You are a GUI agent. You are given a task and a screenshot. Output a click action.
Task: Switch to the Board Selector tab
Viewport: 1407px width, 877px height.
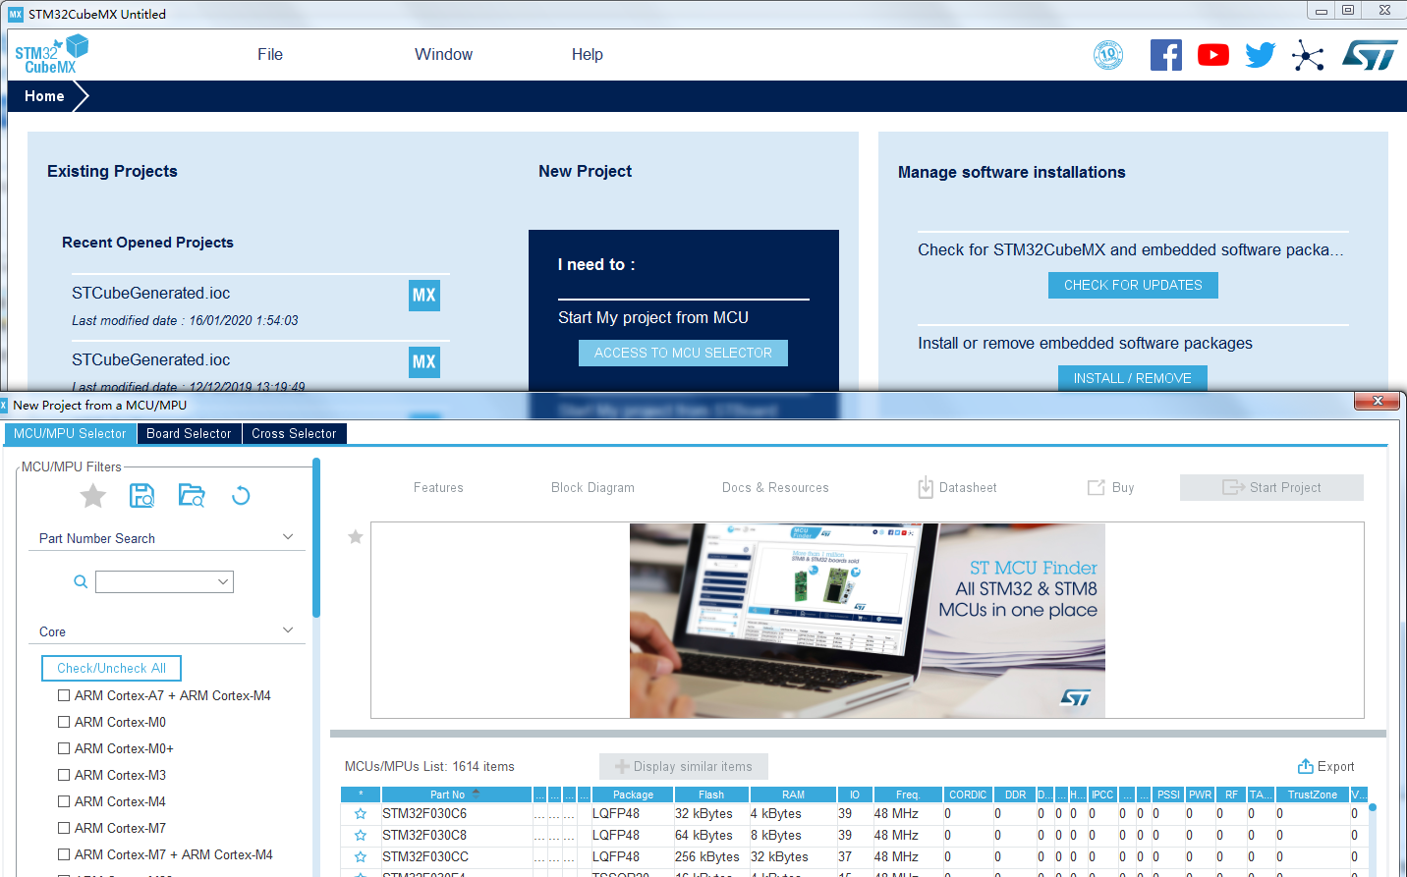(189, 433)
